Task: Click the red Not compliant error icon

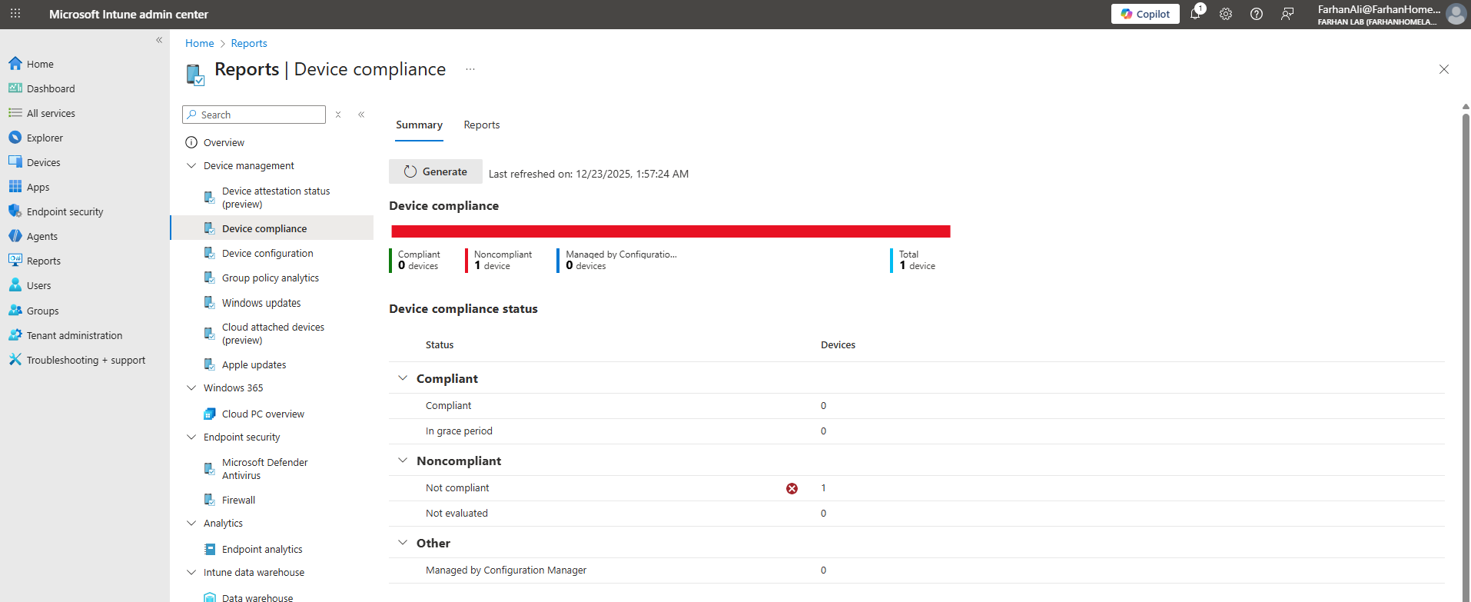Action: point(792,488)
